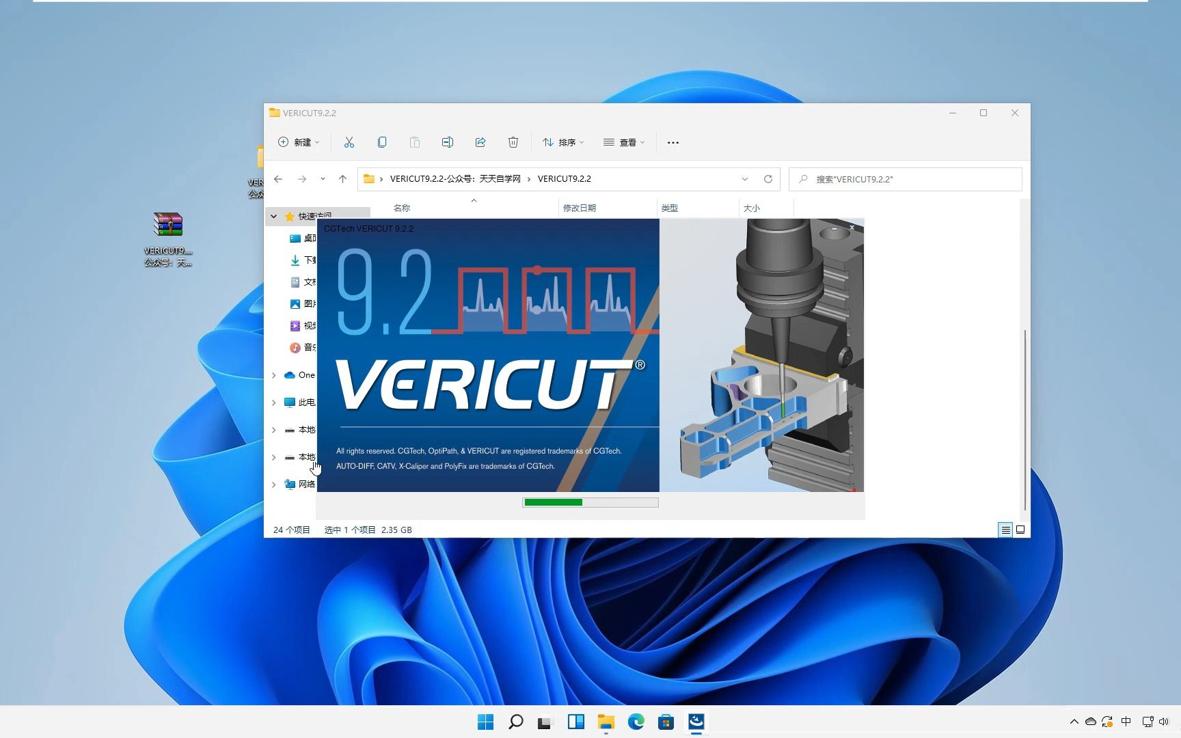Open the 查看 (View) dropdown
This screenshot has height=738, width=1181.
point(624,142)
